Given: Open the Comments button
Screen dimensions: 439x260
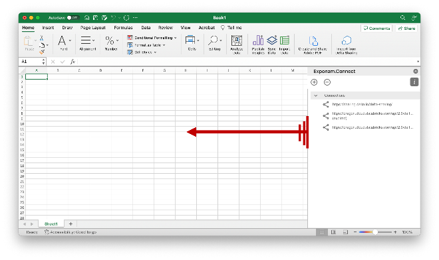Looking at the screenshot, I should click(x=376, y=29).
